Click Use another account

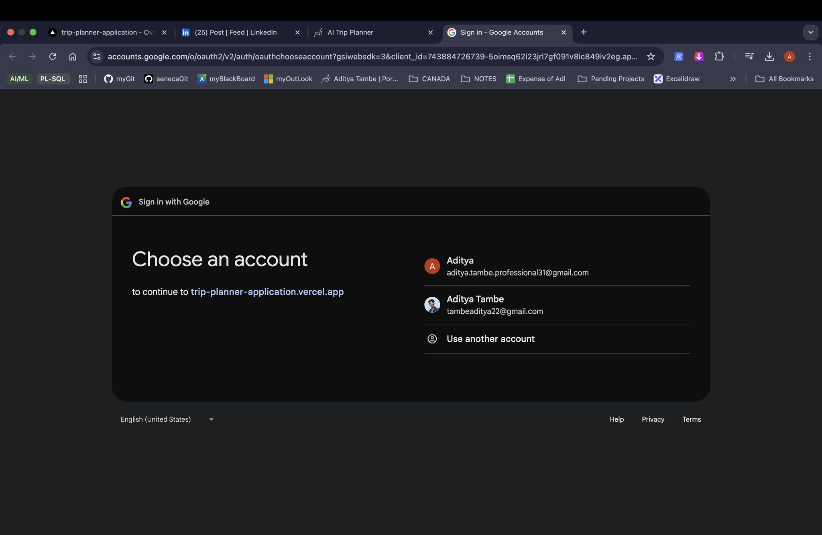[x=490, y=339]
